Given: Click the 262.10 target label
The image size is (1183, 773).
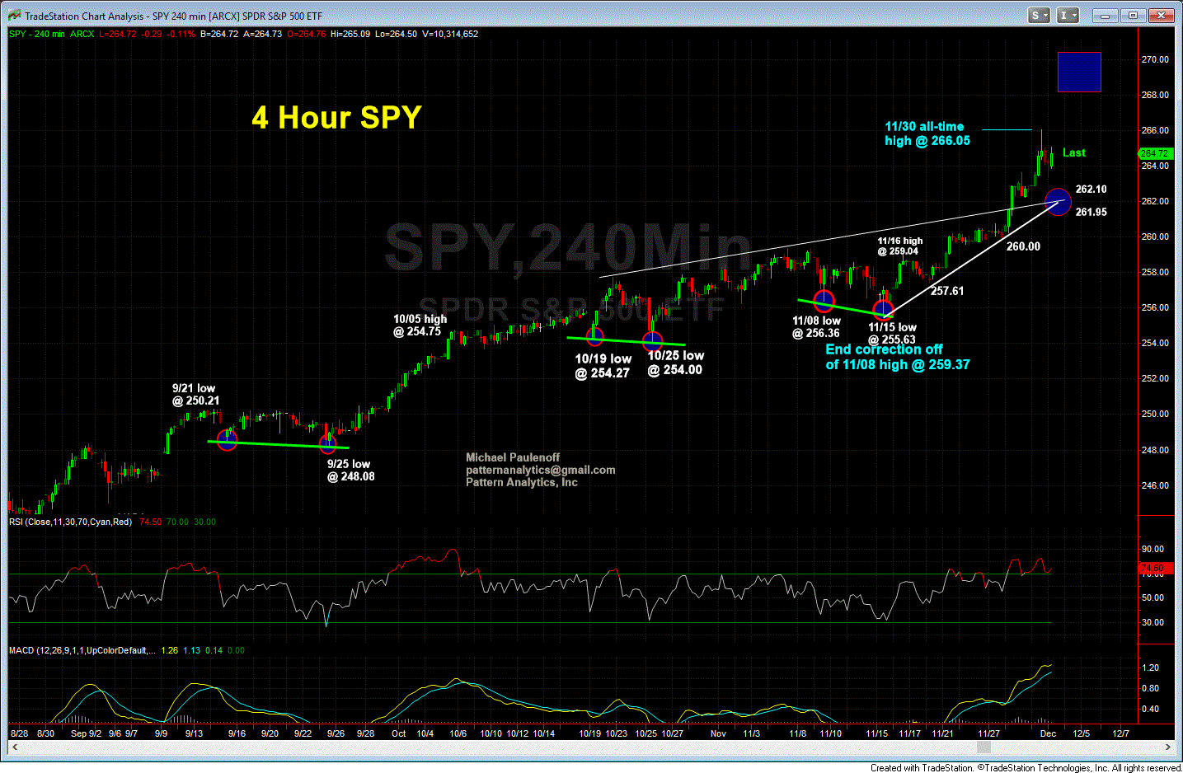Looking at the screenshot, I should click(1091, 189).
